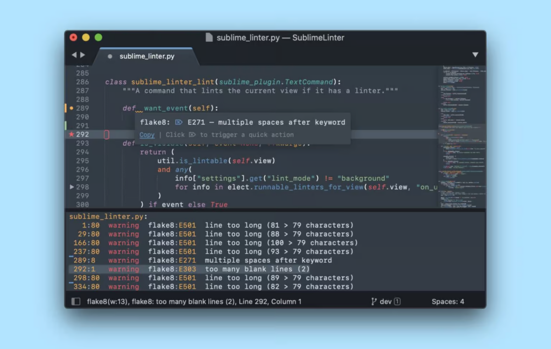
Task: Click the unsaved-changes dot on the file tab
Action: 110,55
